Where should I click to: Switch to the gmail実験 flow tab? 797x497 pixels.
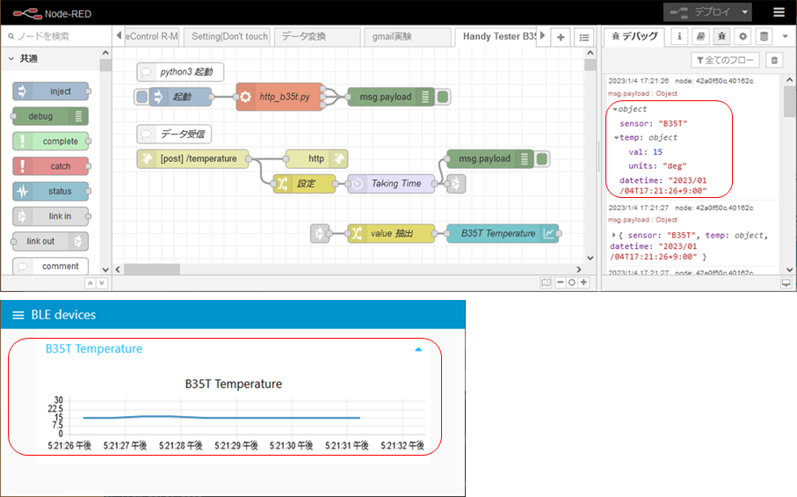tap(405, 36)
